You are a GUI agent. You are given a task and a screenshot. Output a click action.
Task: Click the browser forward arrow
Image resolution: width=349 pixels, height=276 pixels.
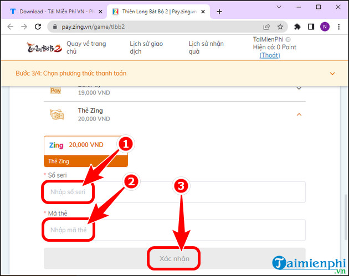pos(24,27)
